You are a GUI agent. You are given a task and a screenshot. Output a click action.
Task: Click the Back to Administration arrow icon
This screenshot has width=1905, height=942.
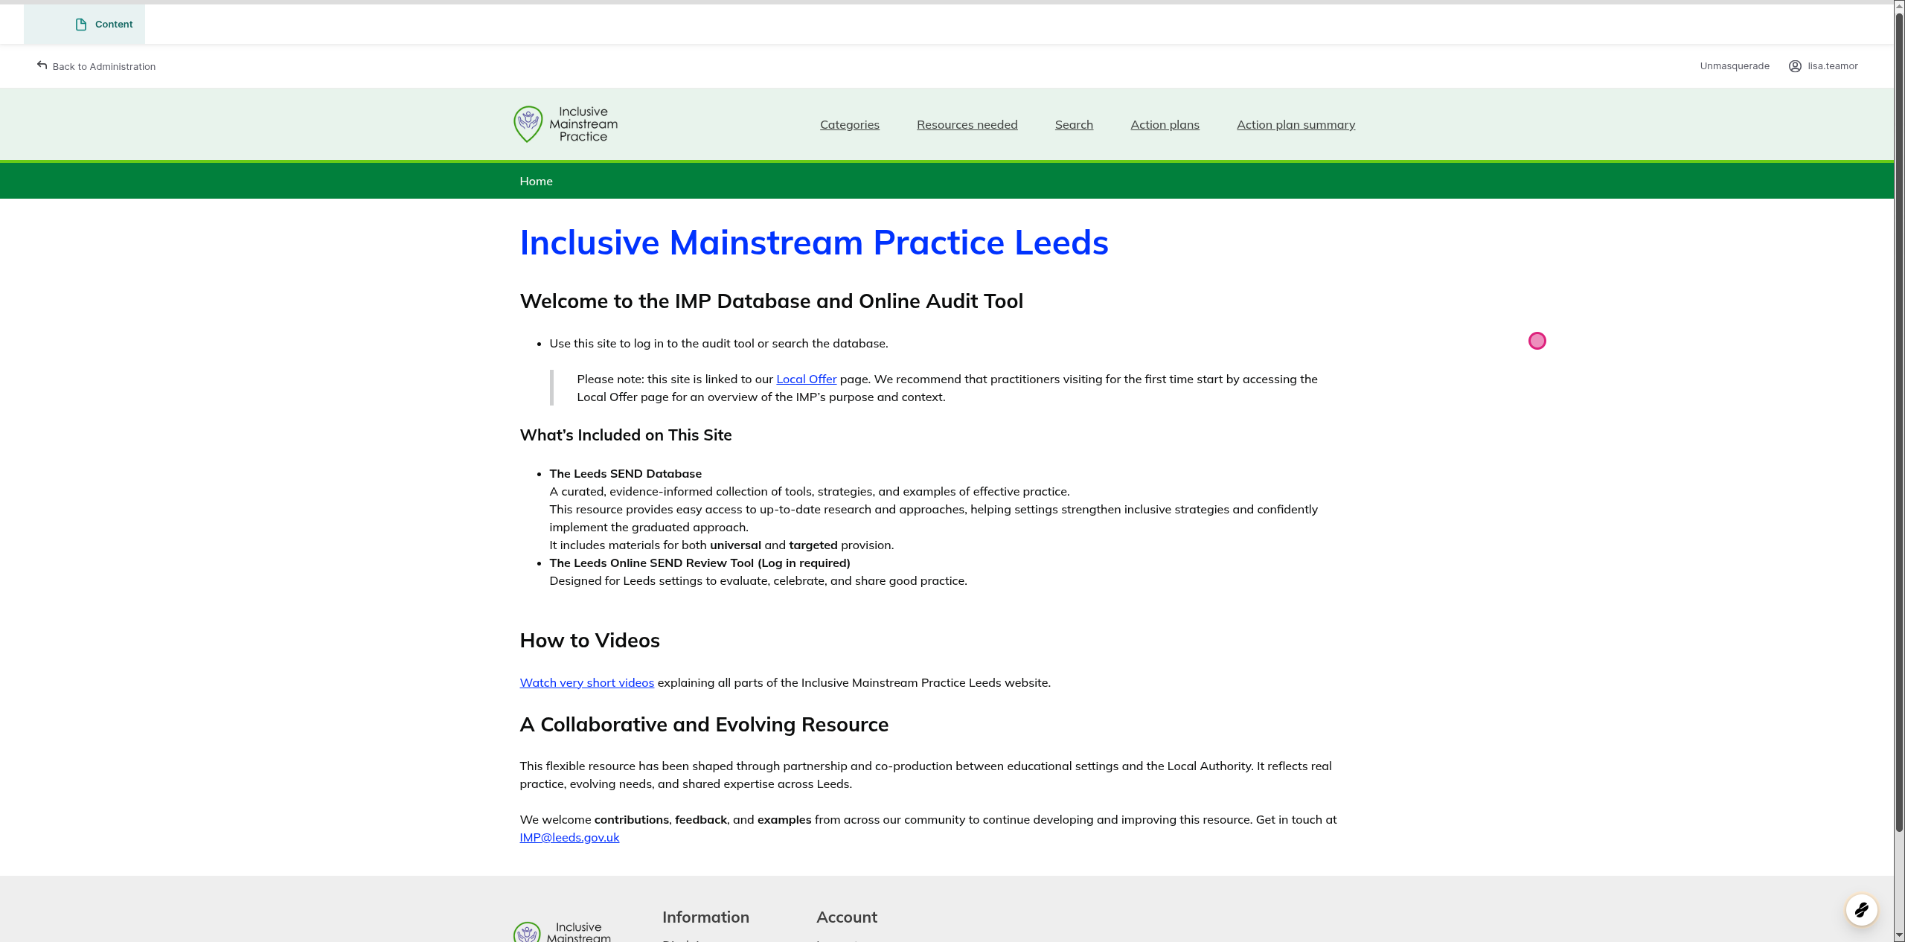pos(42,65)
